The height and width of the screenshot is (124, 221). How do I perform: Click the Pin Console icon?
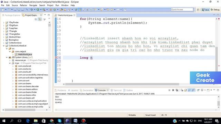coord(198,90)
